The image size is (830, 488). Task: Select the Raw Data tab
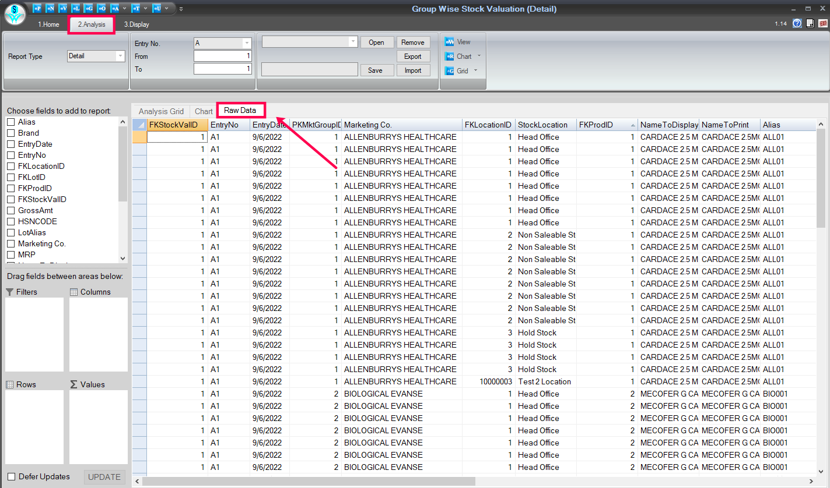click(240, 110)
